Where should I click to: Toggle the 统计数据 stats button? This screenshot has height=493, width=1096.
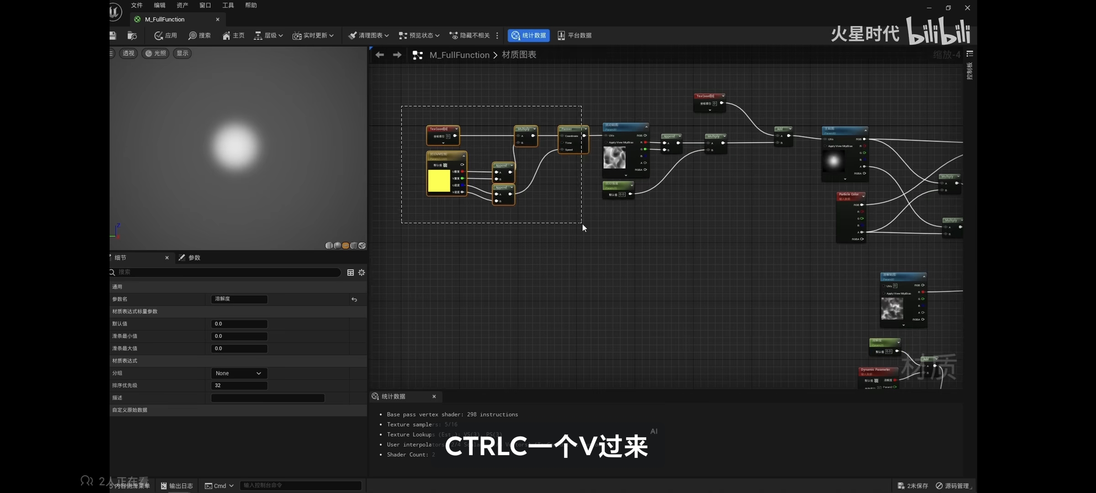528,36
